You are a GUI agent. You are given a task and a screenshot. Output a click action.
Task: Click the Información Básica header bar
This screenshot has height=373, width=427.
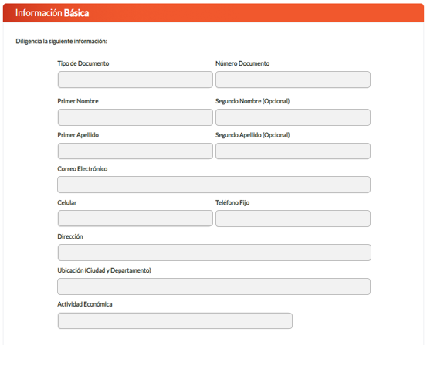[x=213, y=13]
